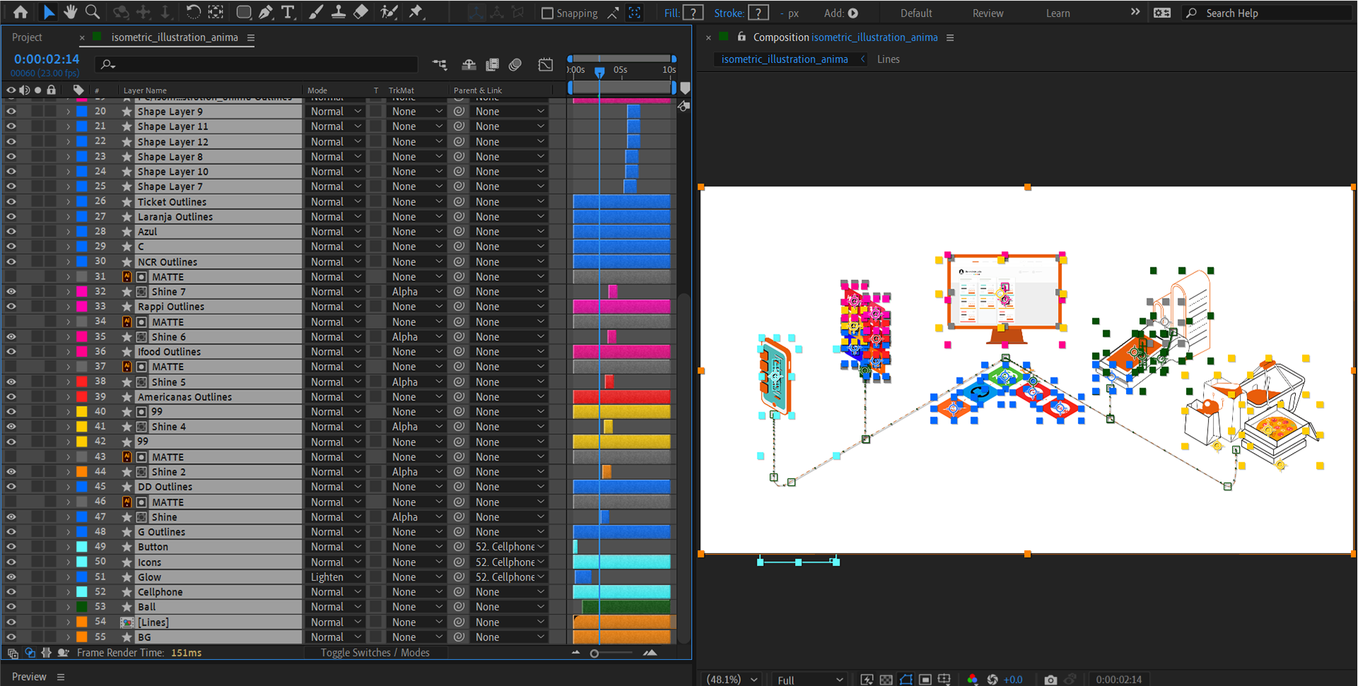Click the Stroke label options
This screenshot has height=686, width=1358.
[x=729, y=13]
